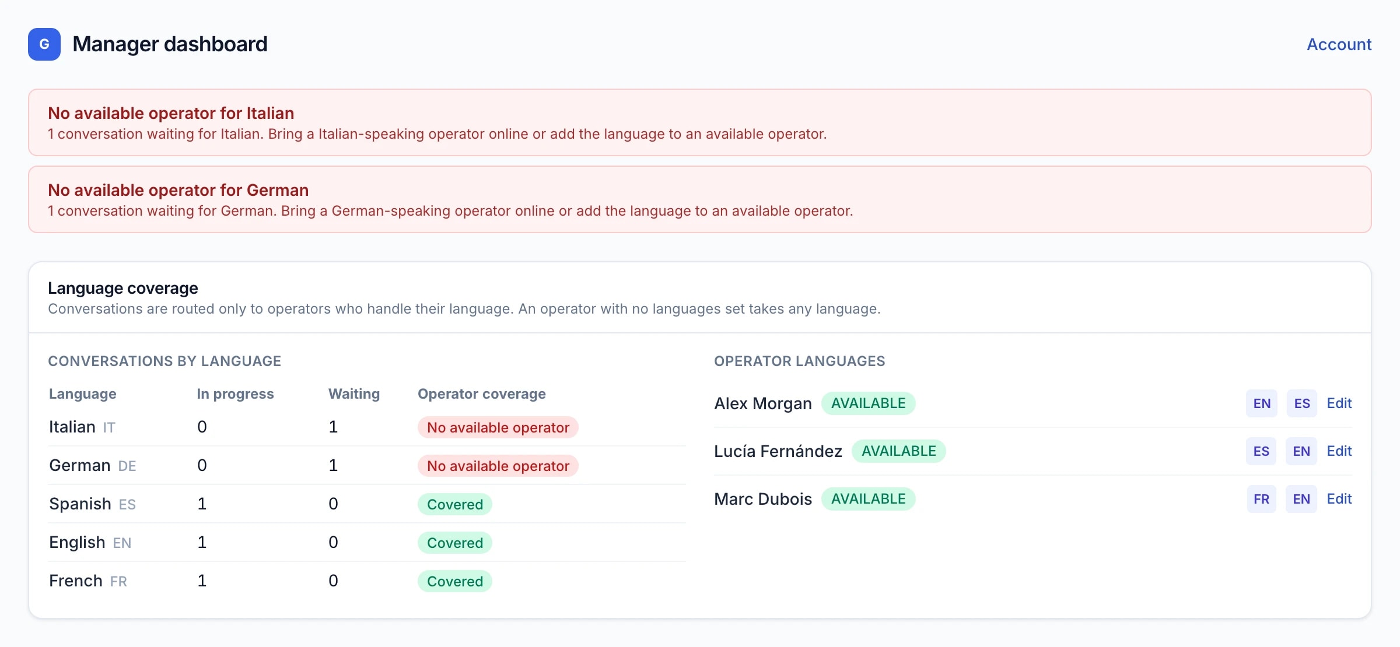Click Lucía Fernández's AVAILABLE status badge

[898, 451]
